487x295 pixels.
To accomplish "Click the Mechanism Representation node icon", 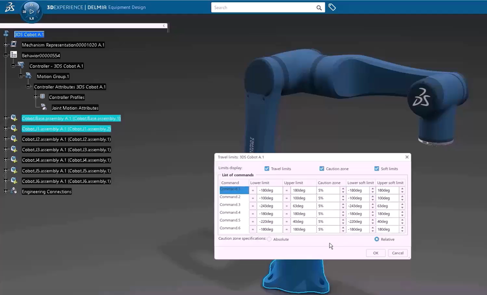I will click(14, 44).
